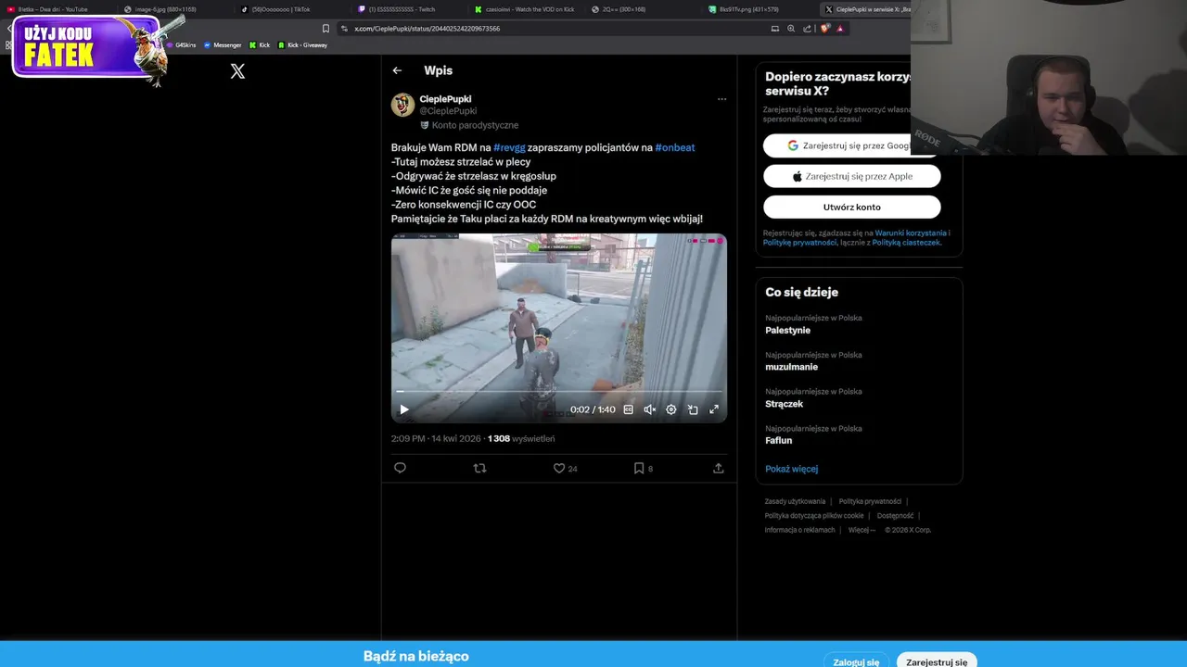Open Polityka prywatności footer link

click(870, 501)
